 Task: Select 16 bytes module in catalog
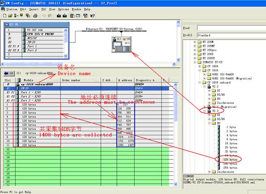click(x=231, y=144)
